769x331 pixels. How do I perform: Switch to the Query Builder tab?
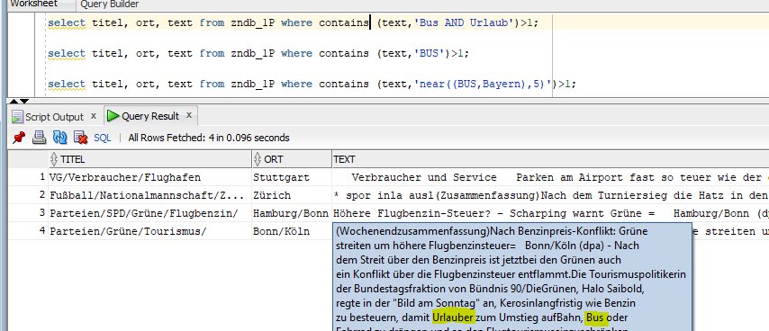coord(109,4)
